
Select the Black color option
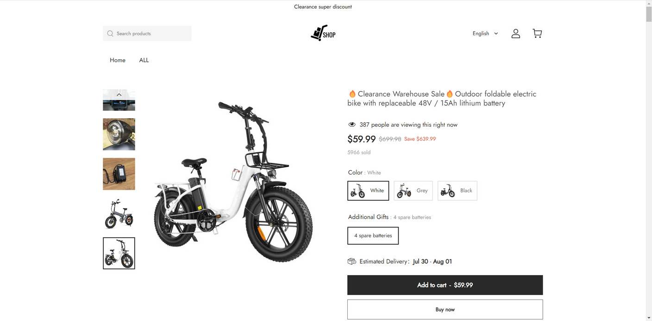457,191
